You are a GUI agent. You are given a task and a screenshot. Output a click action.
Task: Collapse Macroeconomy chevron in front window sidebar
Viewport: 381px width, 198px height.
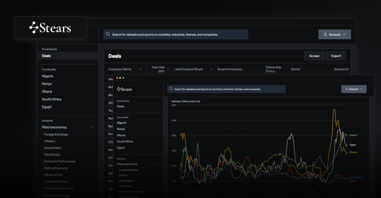(158, 164)
